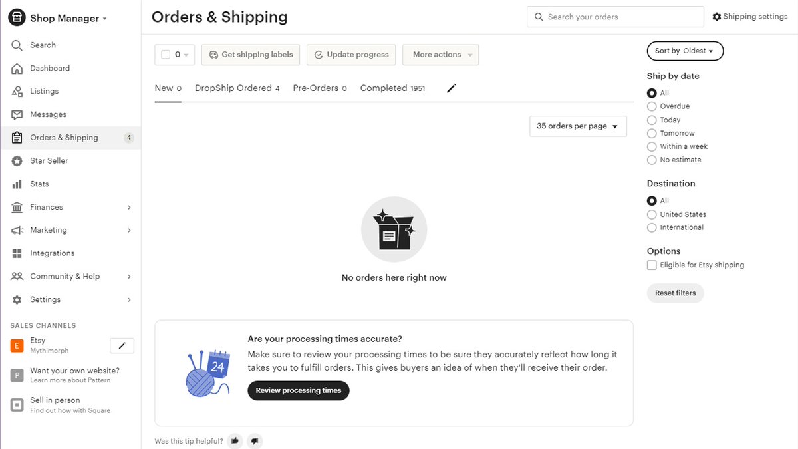The width and height of the screenshot is (798, 449).
Task: Click the Review processing times button
Action: click(299, 390)
